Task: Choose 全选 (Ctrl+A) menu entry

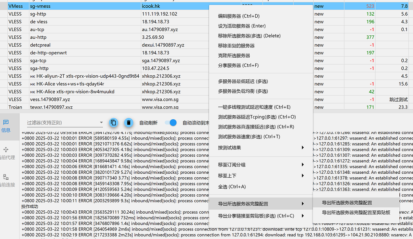Action: coord(261,187)
